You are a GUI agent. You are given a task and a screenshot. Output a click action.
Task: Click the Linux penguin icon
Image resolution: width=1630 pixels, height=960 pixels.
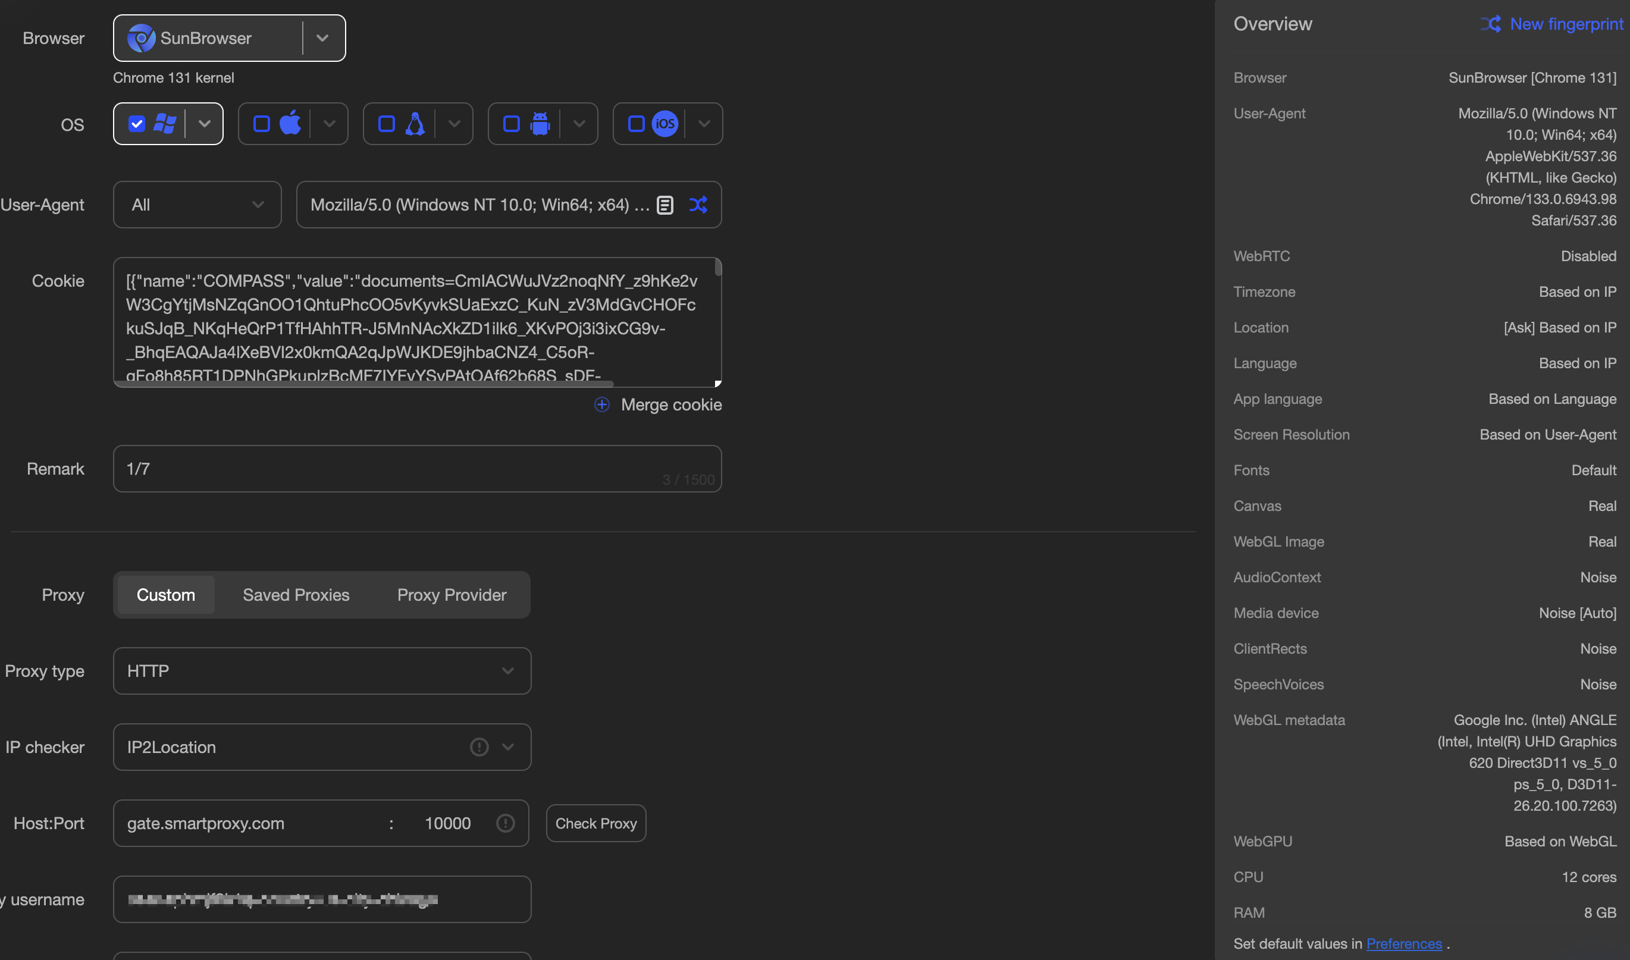tap(415, 124)
